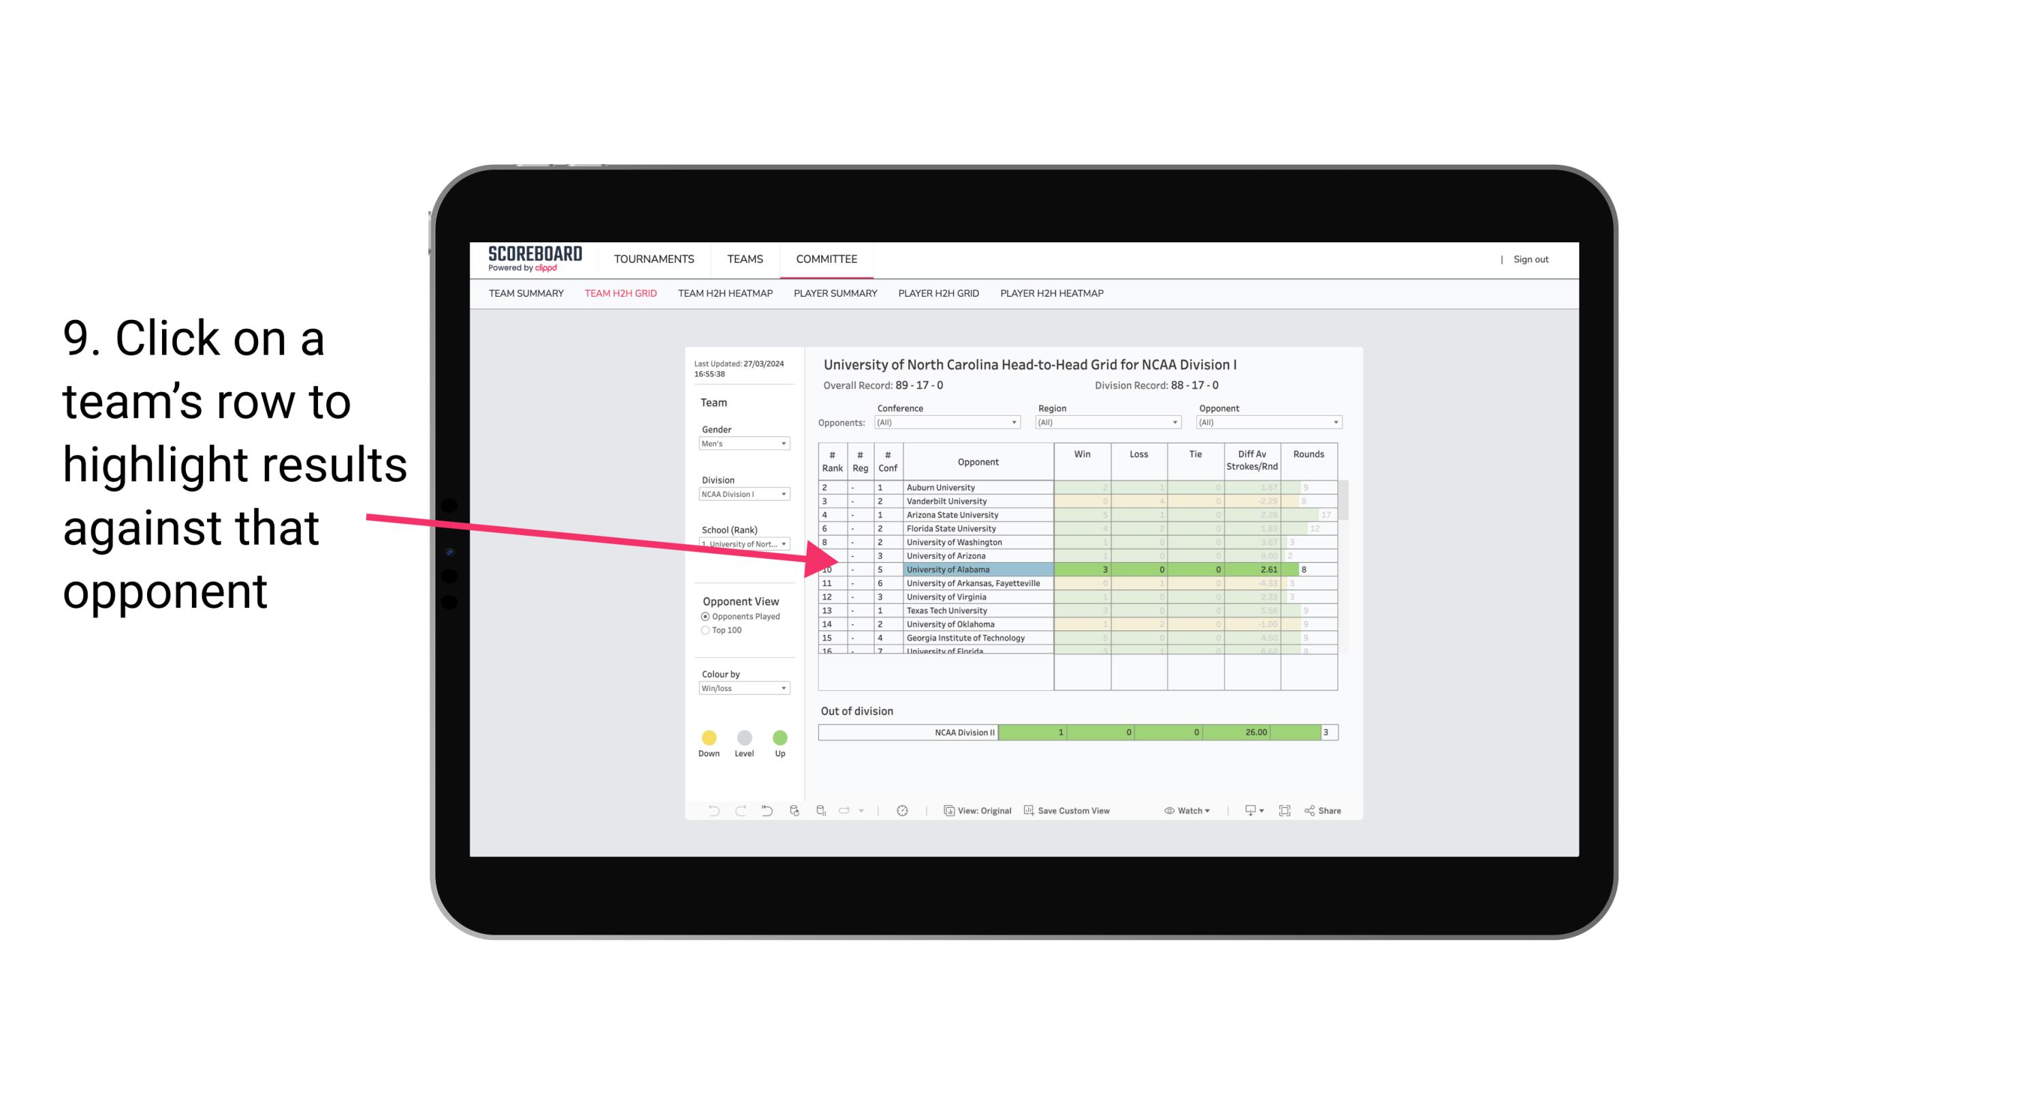Viewport: 2042px width, 1098px height.
Task: Click the fullscreen/expand icon in toolbar
Action: pos(1285,811)
